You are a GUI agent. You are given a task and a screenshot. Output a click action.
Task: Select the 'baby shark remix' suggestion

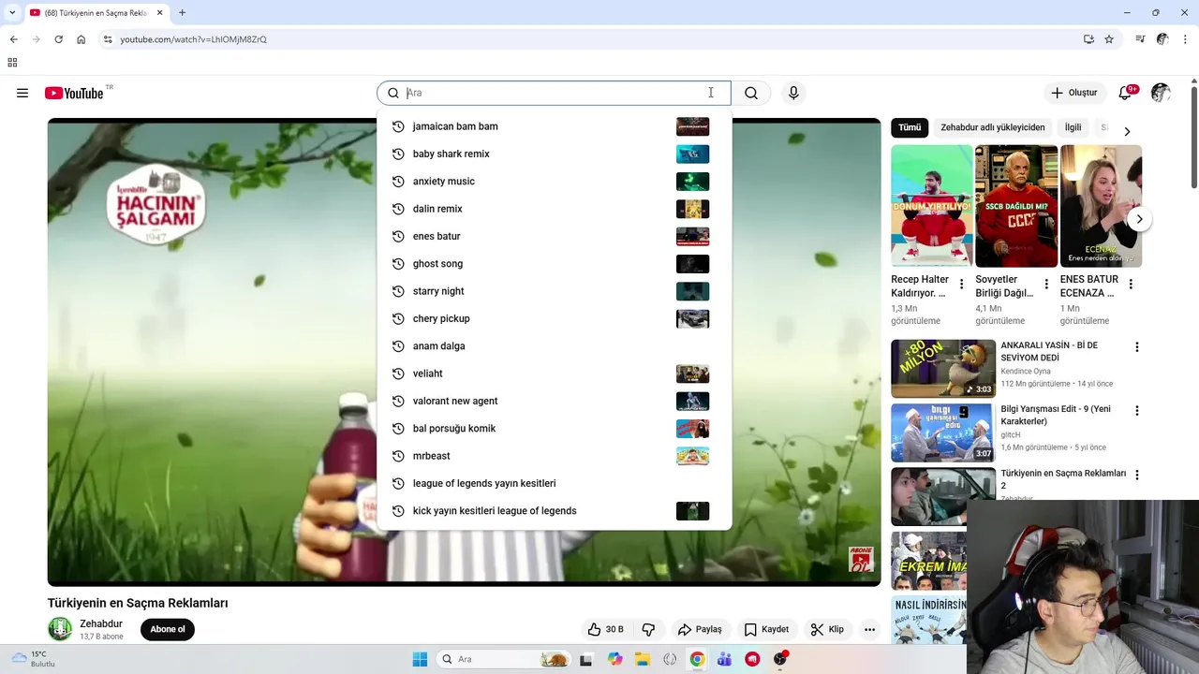pyautogui.click(x=554, y=154)
